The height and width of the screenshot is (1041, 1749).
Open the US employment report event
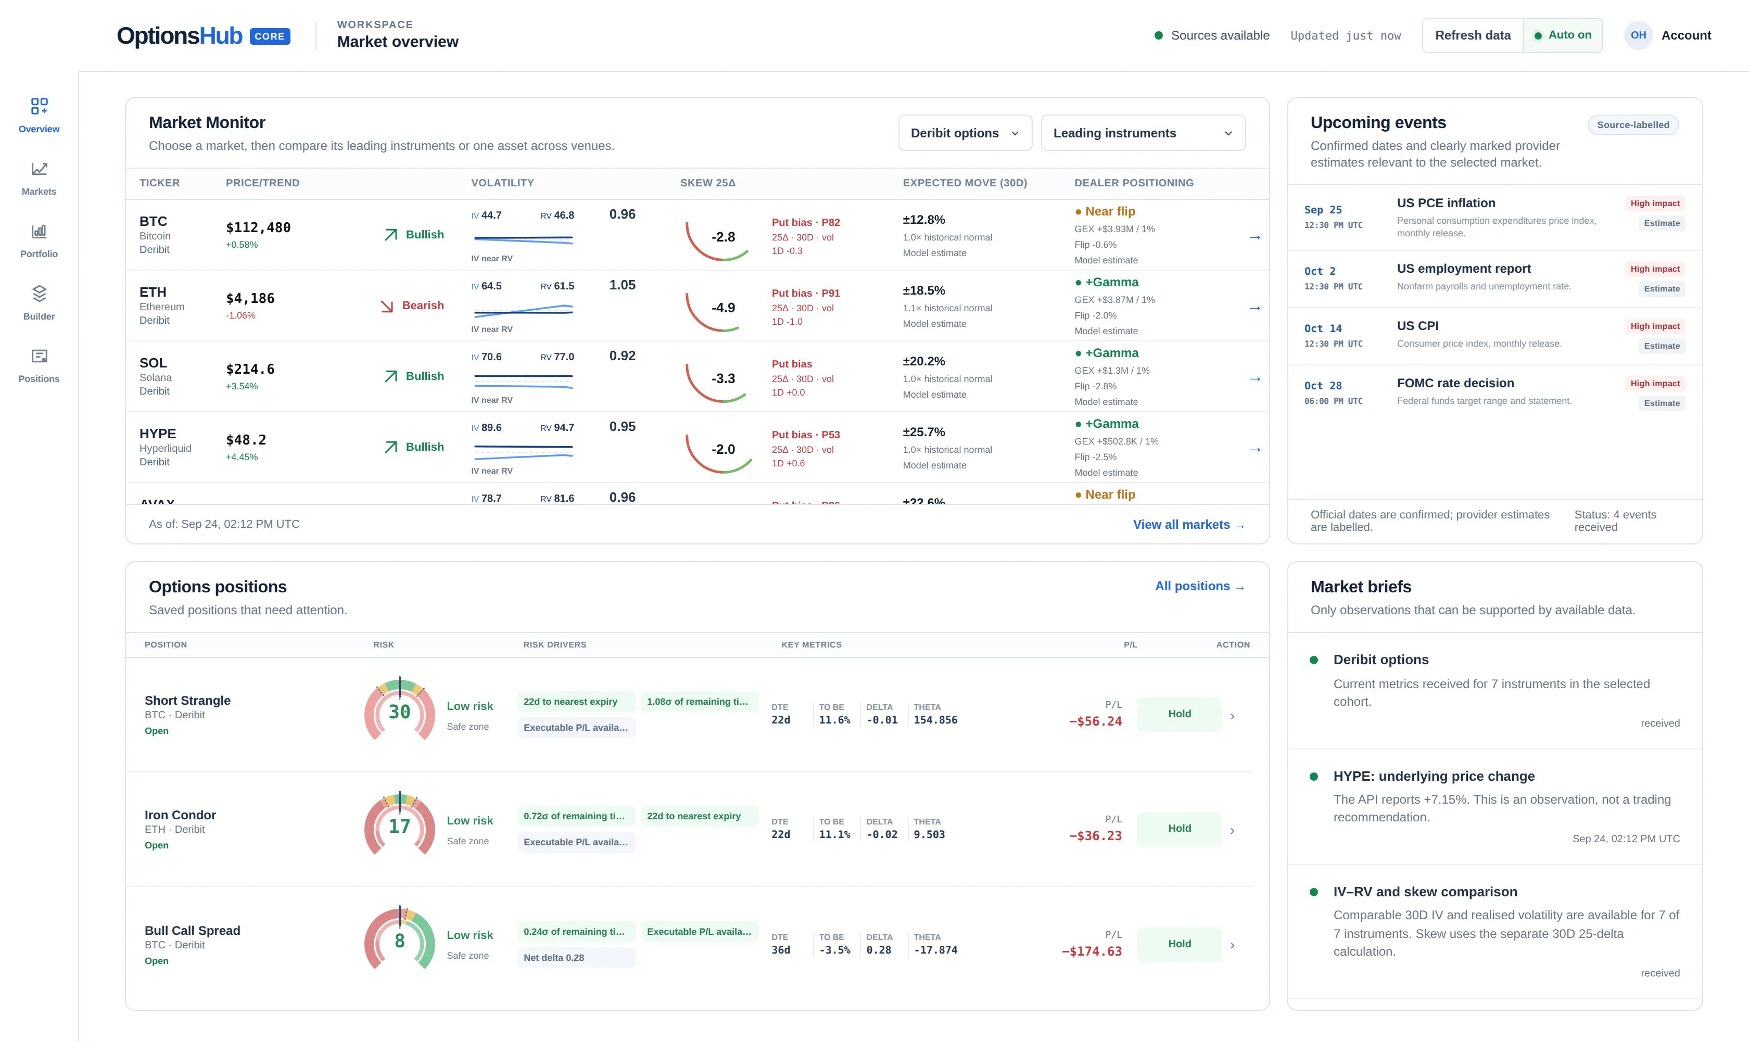[x=1494, y=278]
